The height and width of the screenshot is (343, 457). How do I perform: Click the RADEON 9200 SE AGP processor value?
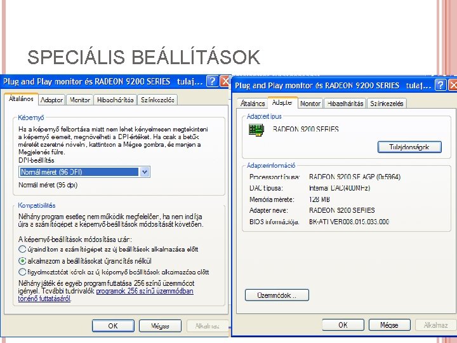355,177
